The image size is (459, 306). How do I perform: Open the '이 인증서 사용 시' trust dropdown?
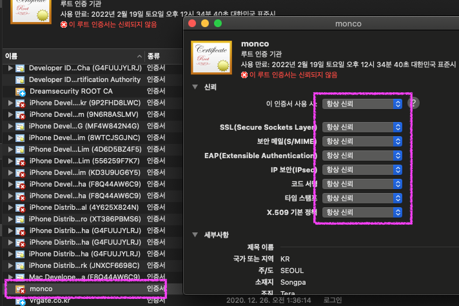pyautogui.click(x=362, y=104)
